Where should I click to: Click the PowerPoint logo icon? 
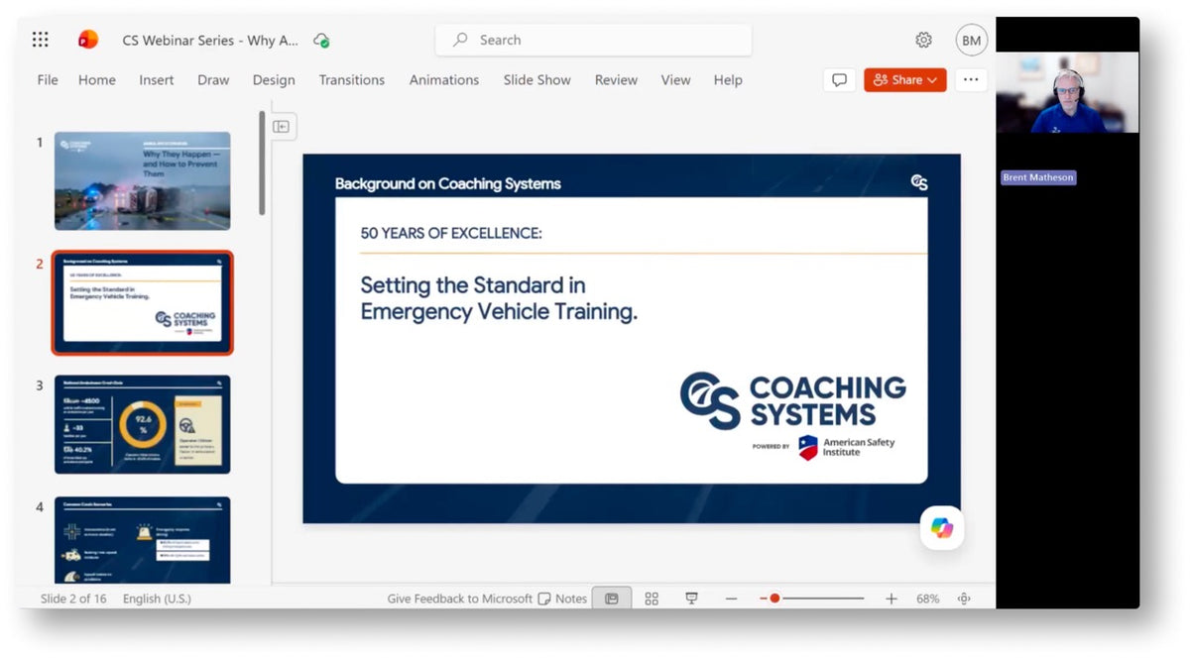pos(88,40)
